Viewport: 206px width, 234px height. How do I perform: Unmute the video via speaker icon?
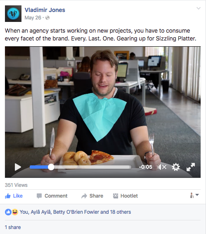click(162, 167)
